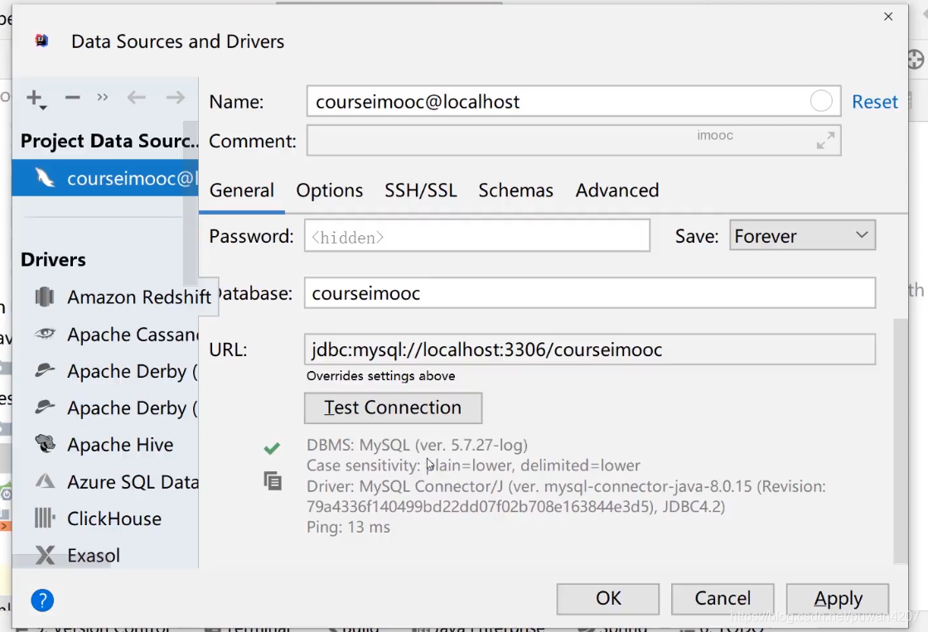The width and height of the screenshot is (928, 632).
Task: Click the Apache Hive bee icon
Action: pos(45,443)
